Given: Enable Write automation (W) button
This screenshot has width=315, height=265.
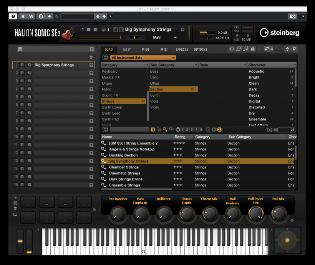Looking at the screenshot, I should point(31,16).
